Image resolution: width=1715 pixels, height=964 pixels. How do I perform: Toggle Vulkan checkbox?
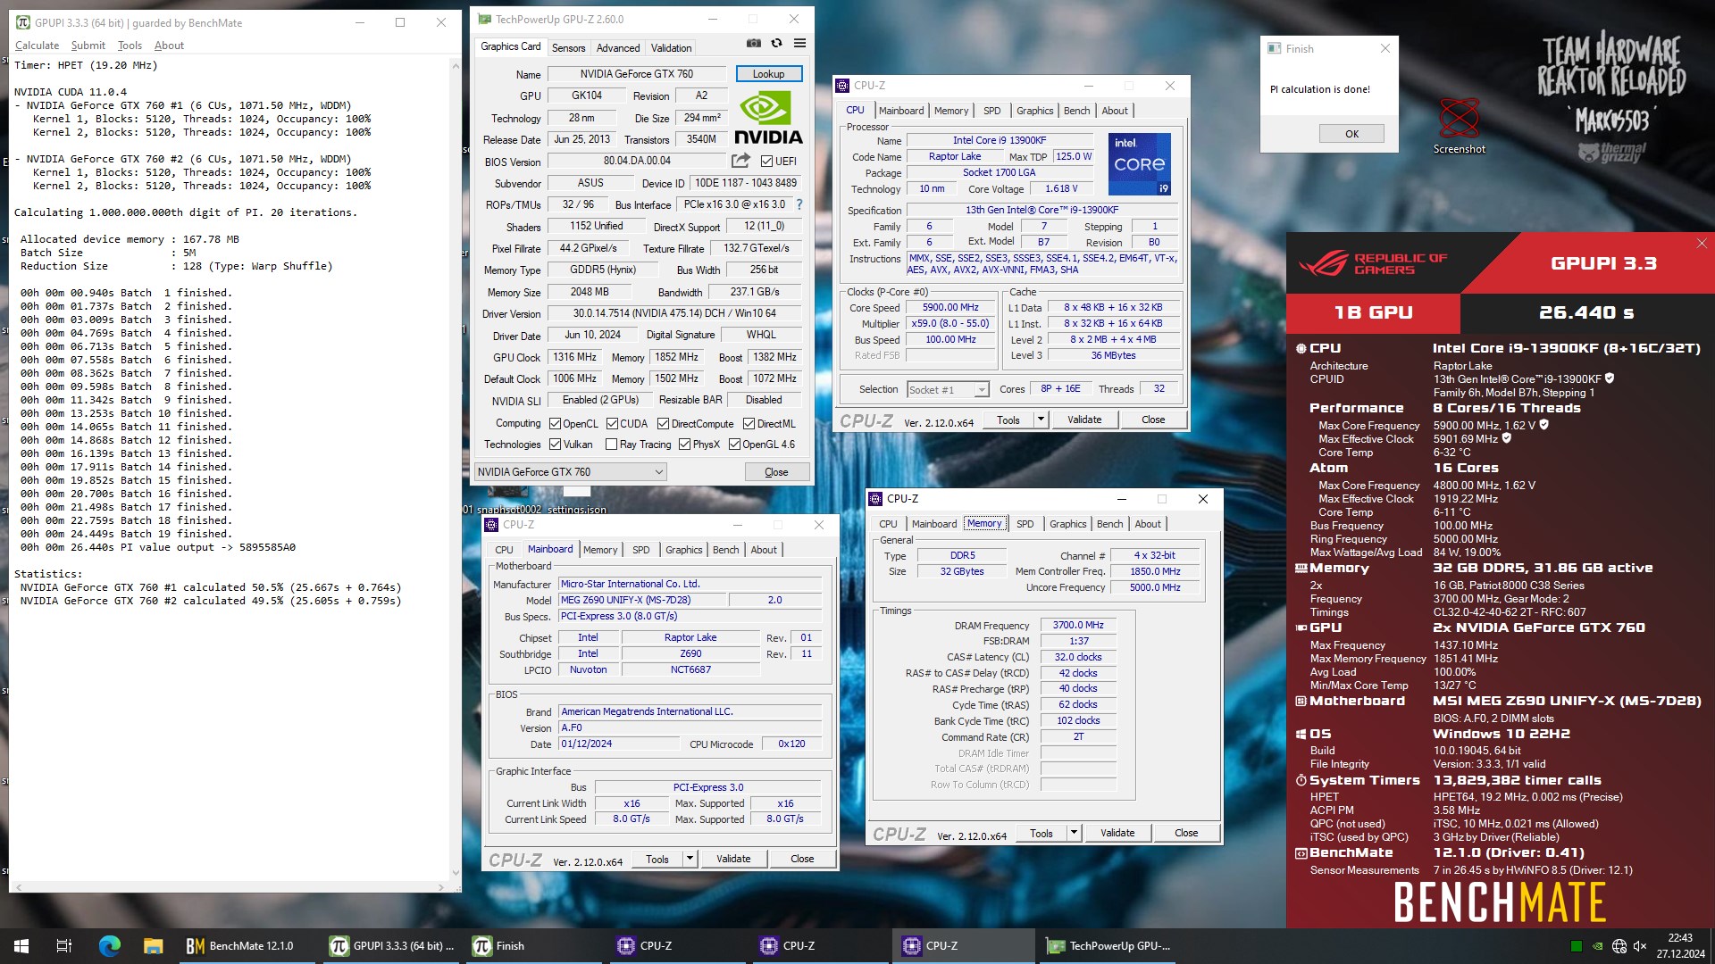(x=555, y=445)
